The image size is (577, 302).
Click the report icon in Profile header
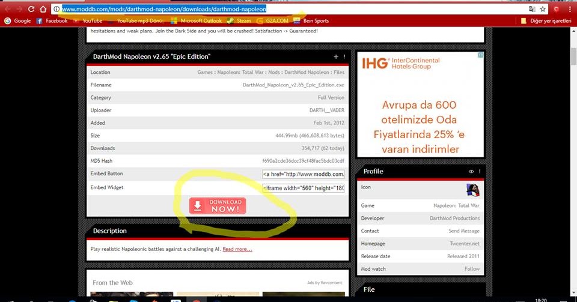(480, 171)
